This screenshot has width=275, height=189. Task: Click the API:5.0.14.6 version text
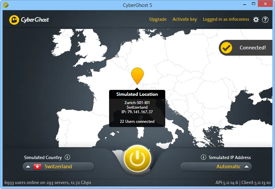[x=227, y=182]
